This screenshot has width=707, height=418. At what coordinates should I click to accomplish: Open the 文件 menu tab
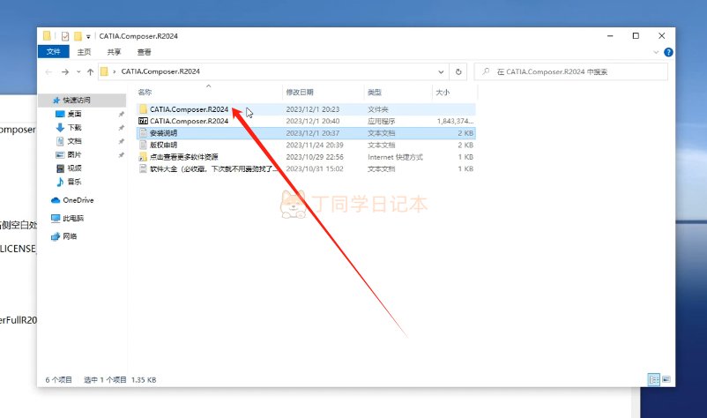53,52
